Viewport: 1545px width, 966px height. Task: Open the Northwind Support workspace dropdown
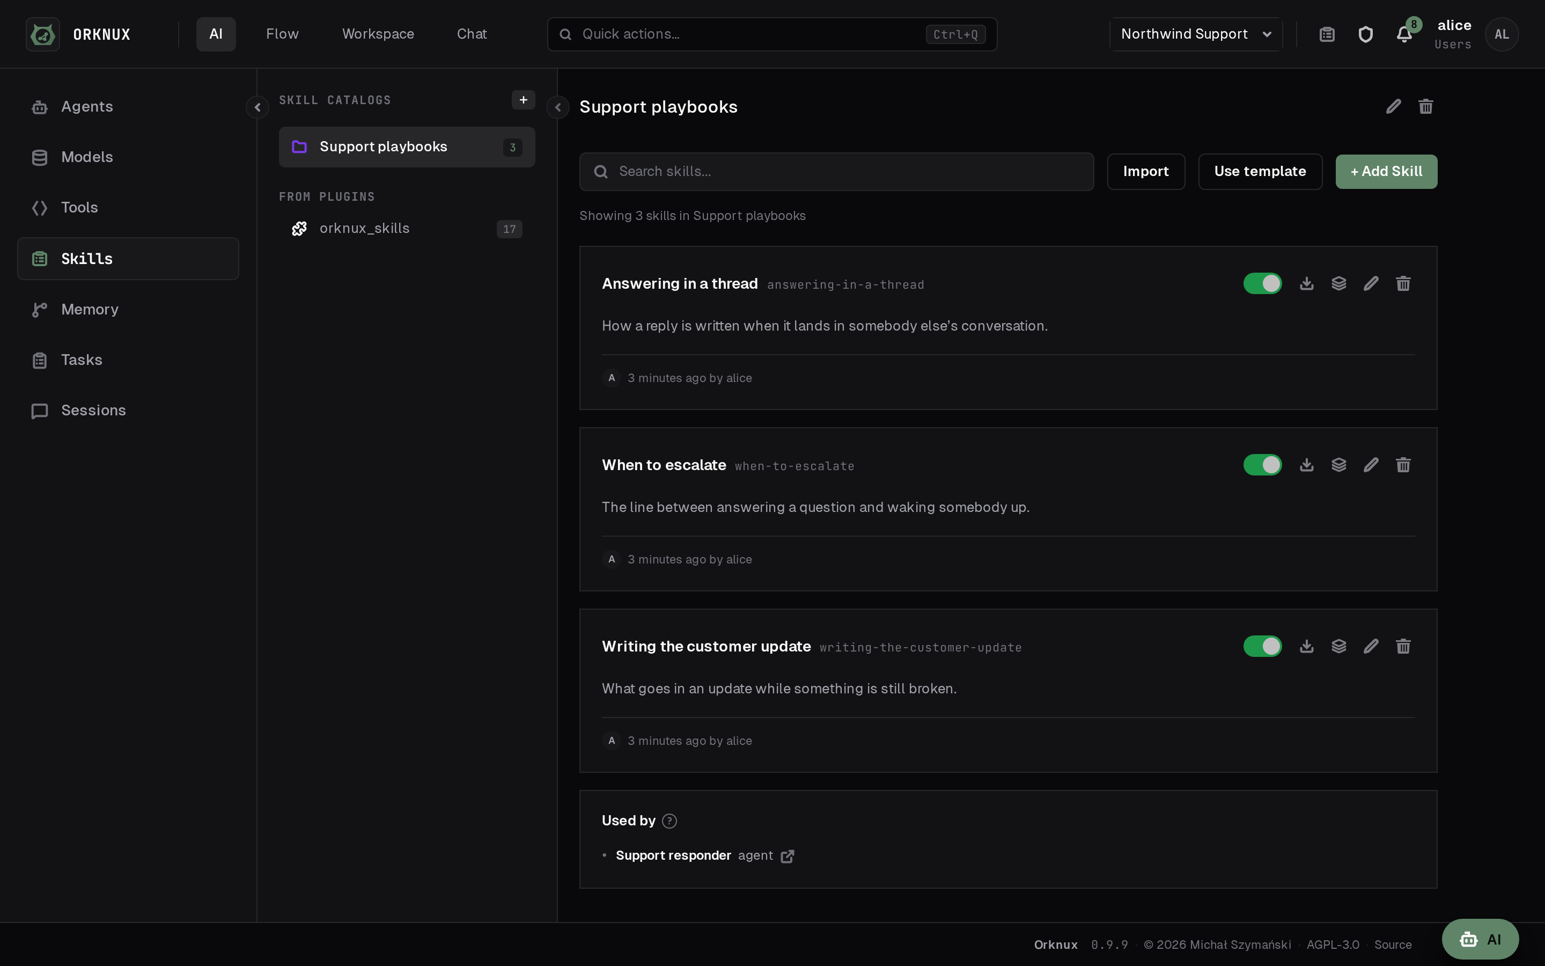pos(1196,34)
